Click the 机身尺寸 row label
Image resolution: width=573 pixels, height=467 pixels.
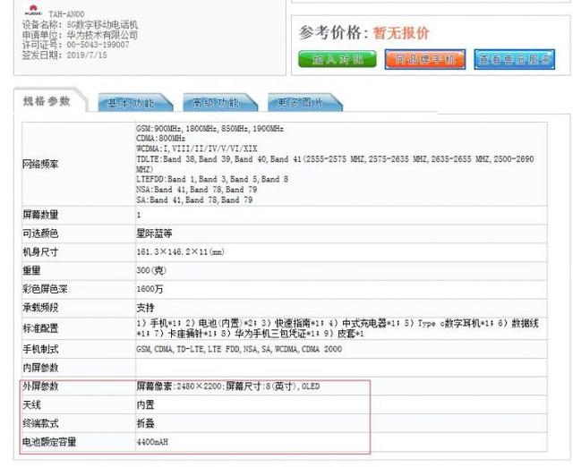pos(40,252)
